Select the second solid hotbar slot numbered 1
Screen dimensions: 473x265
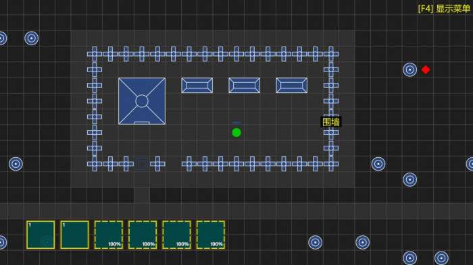75,235
